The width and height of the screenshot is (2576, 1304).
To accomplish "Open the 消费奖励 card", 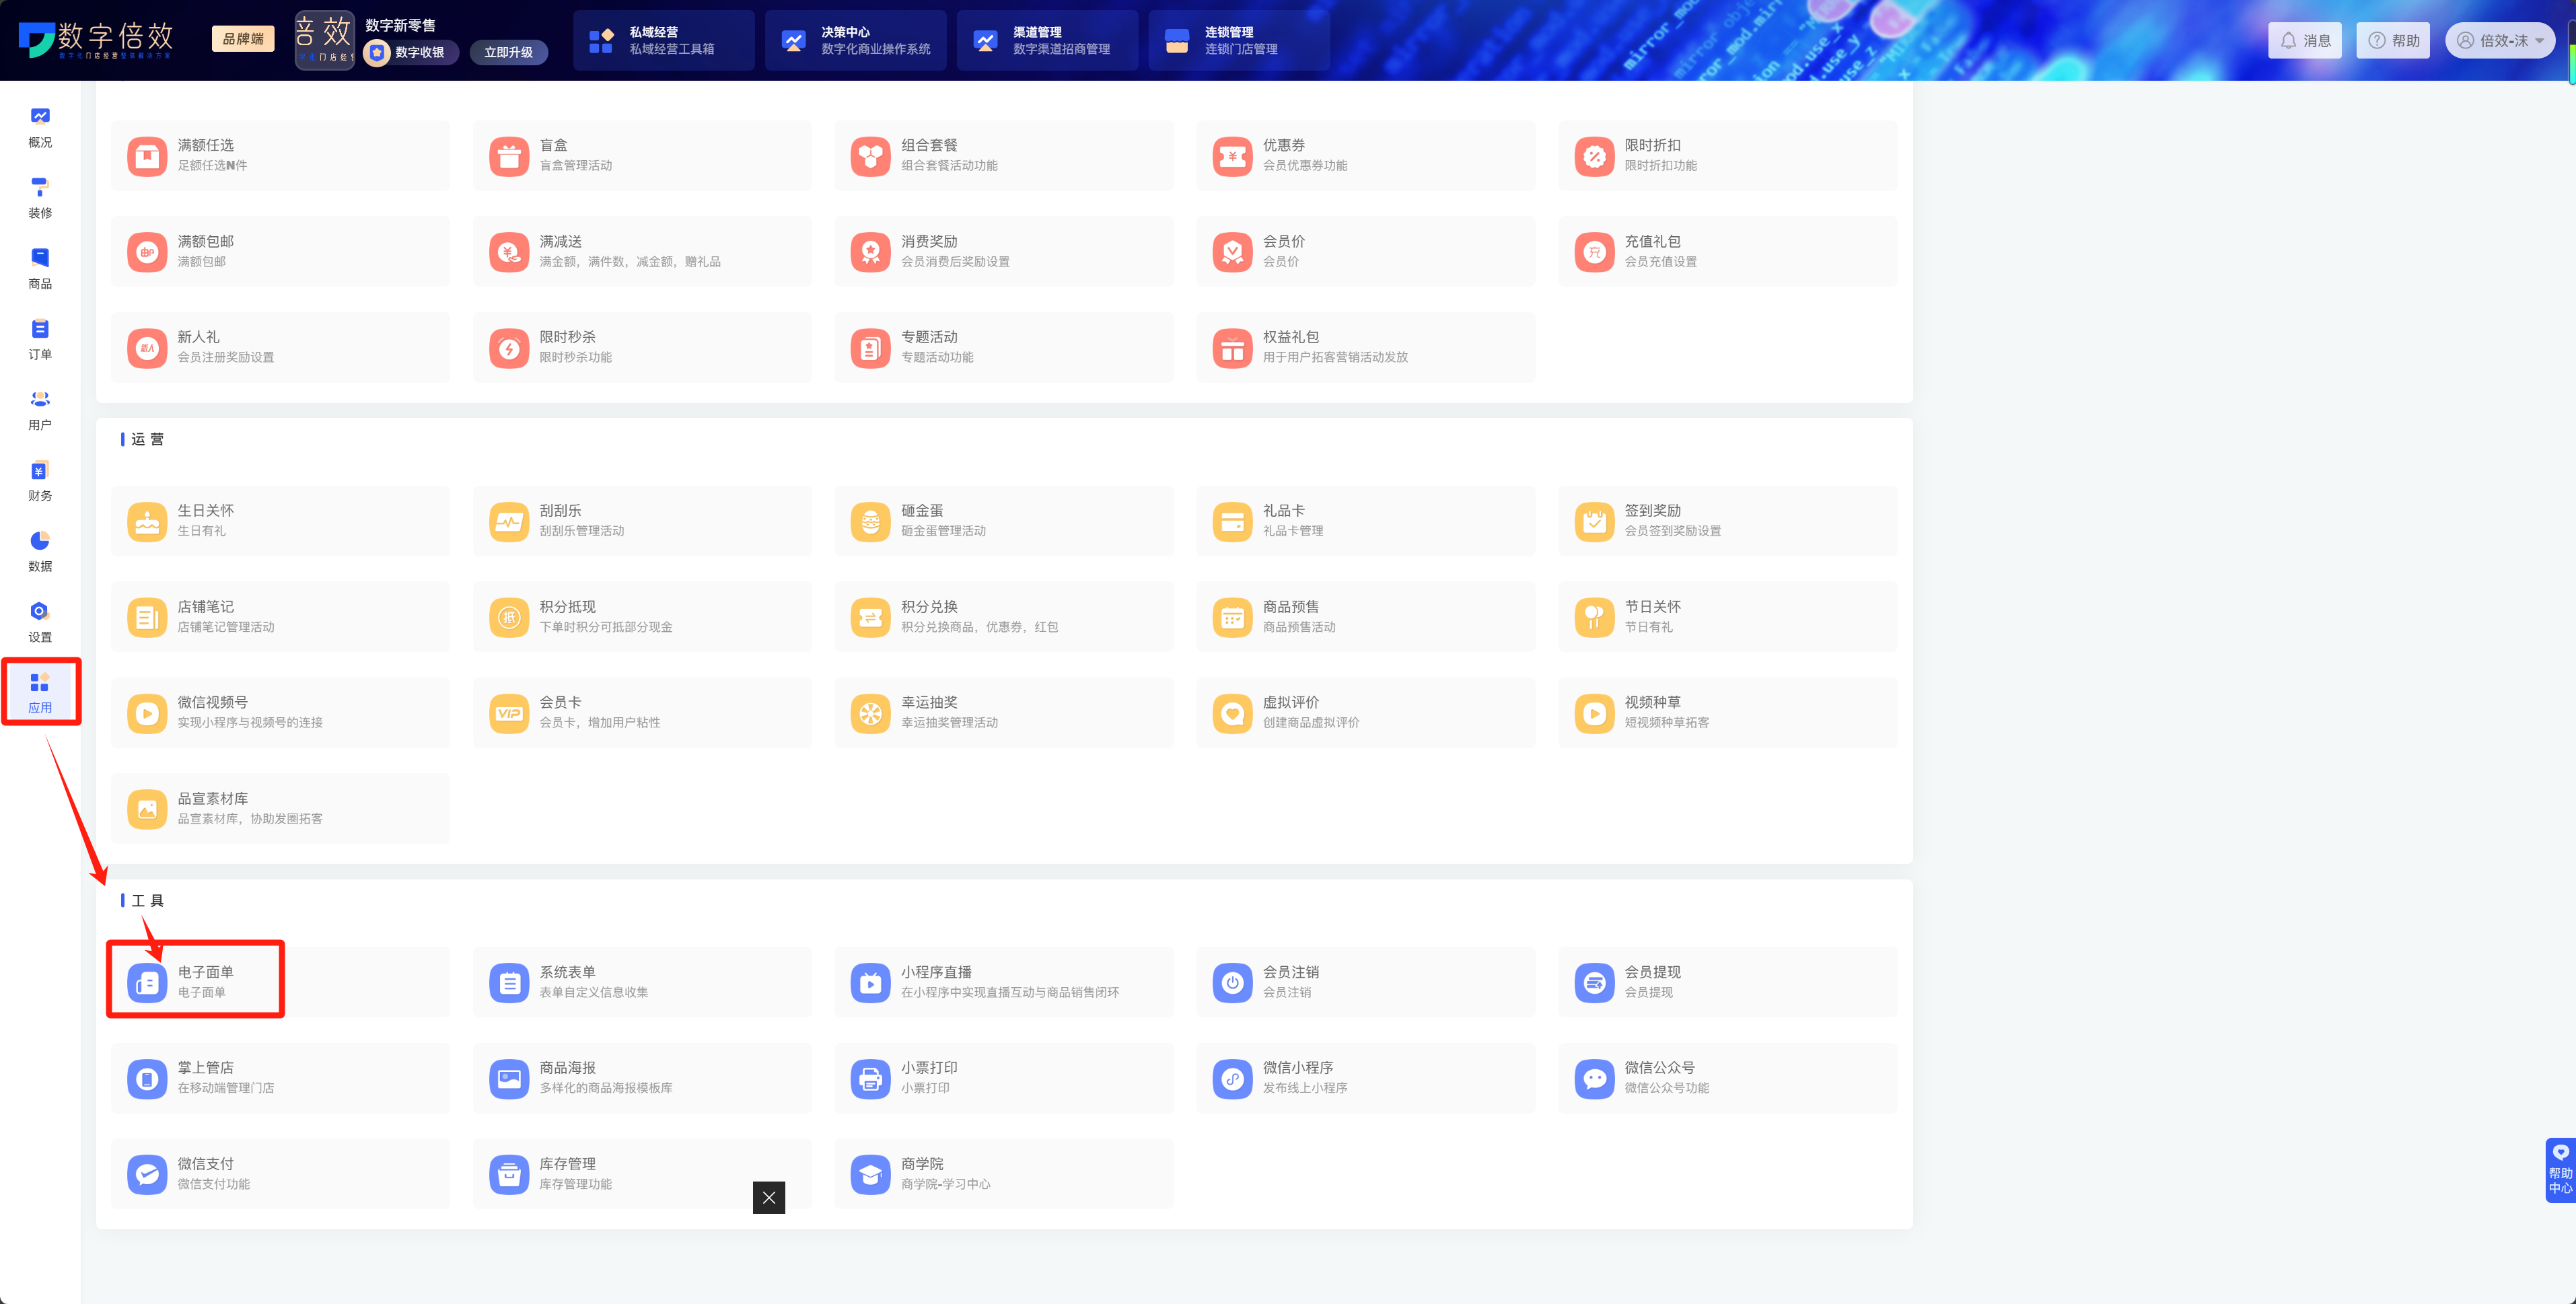I will point(1004,252).
